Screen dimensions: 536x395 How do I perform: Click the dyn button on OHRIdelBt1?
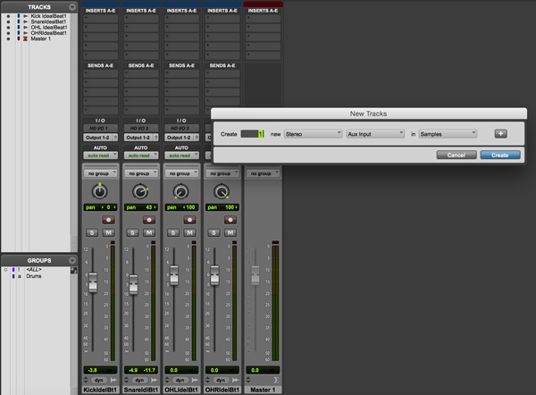coord(221,380)
